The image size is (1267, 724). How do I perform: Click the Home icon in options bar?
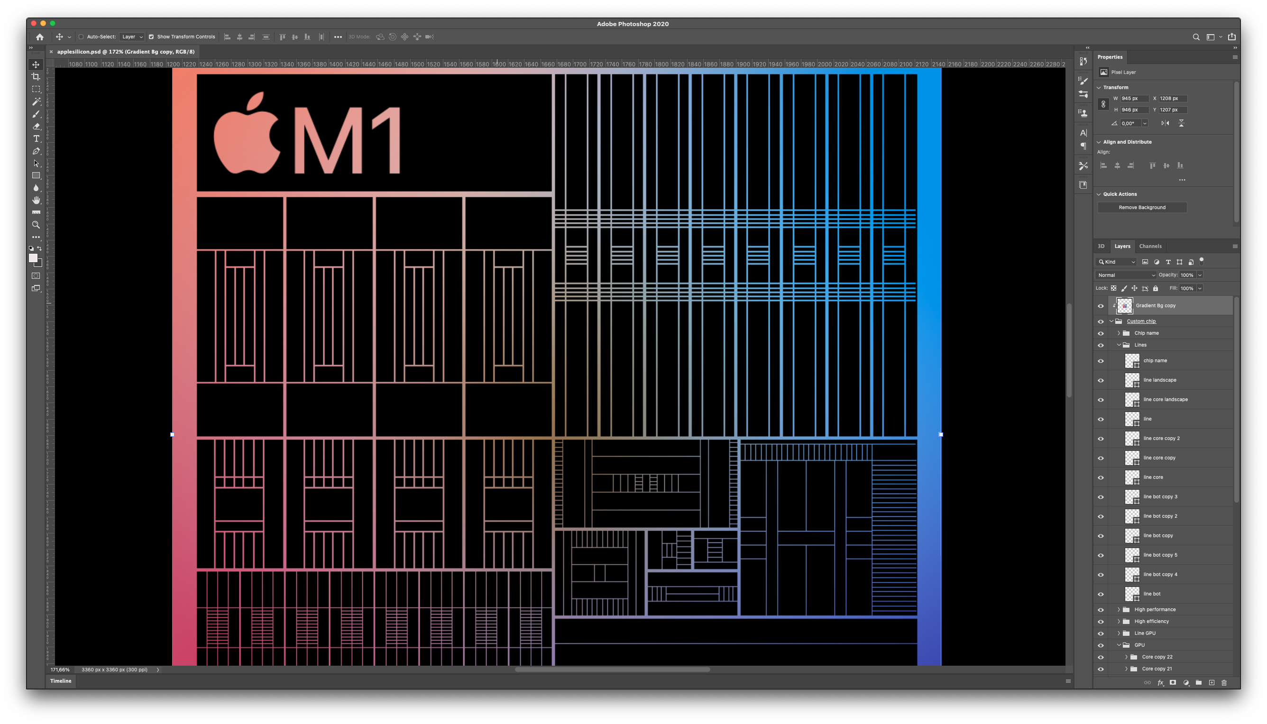(40, 37)
